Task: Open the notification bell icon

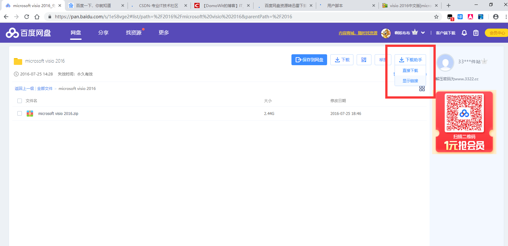Action: point(464,33)
